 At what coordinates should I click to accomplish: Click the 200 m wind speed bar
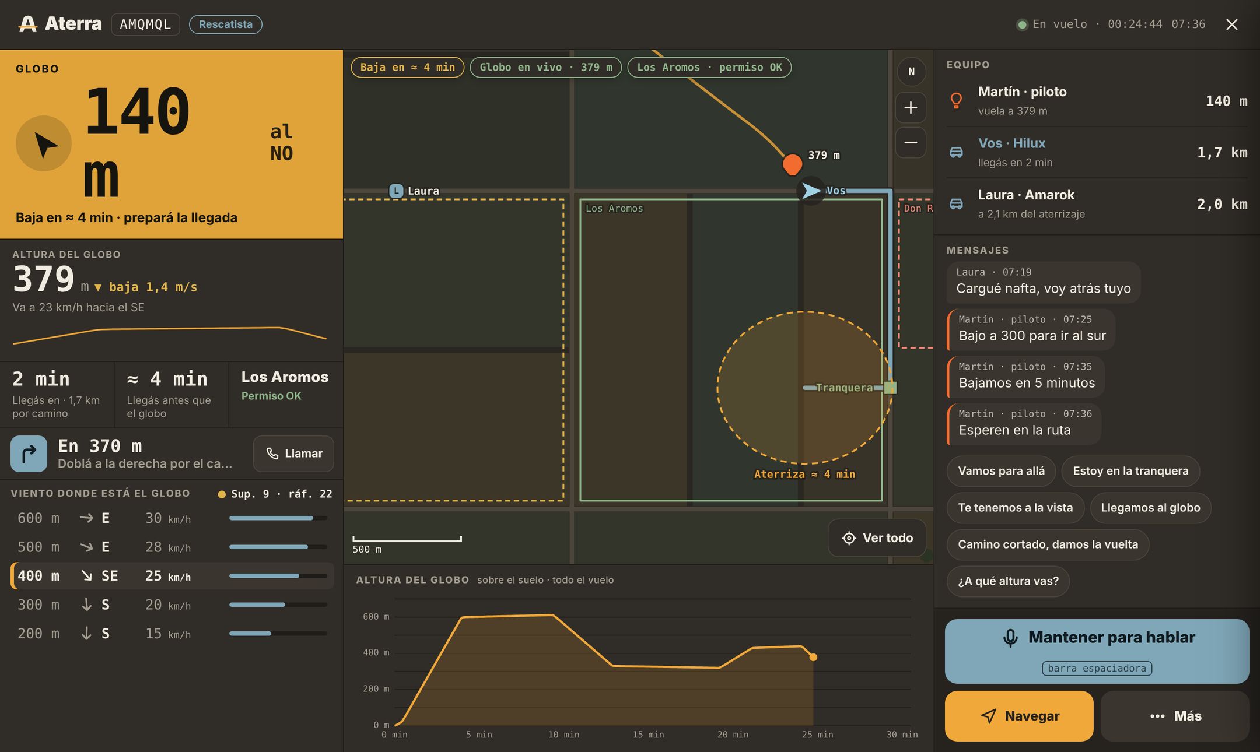point(278,634)
